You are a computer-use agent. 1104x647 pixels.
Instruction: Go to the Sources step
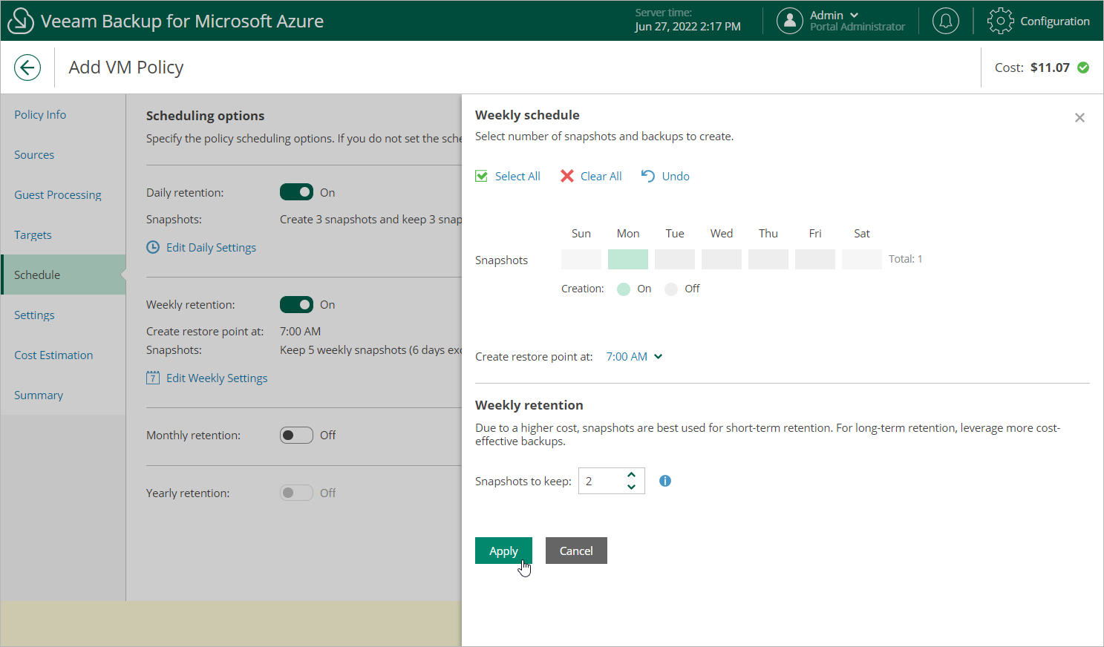[34, 154]
